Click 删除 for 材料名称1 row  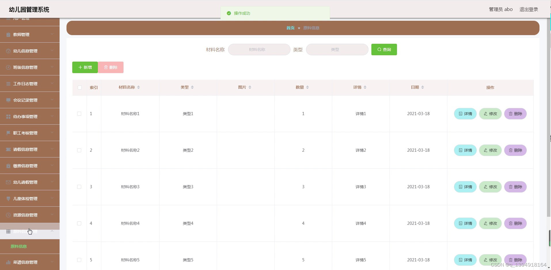pyautogui.click(x=515, y=114)
